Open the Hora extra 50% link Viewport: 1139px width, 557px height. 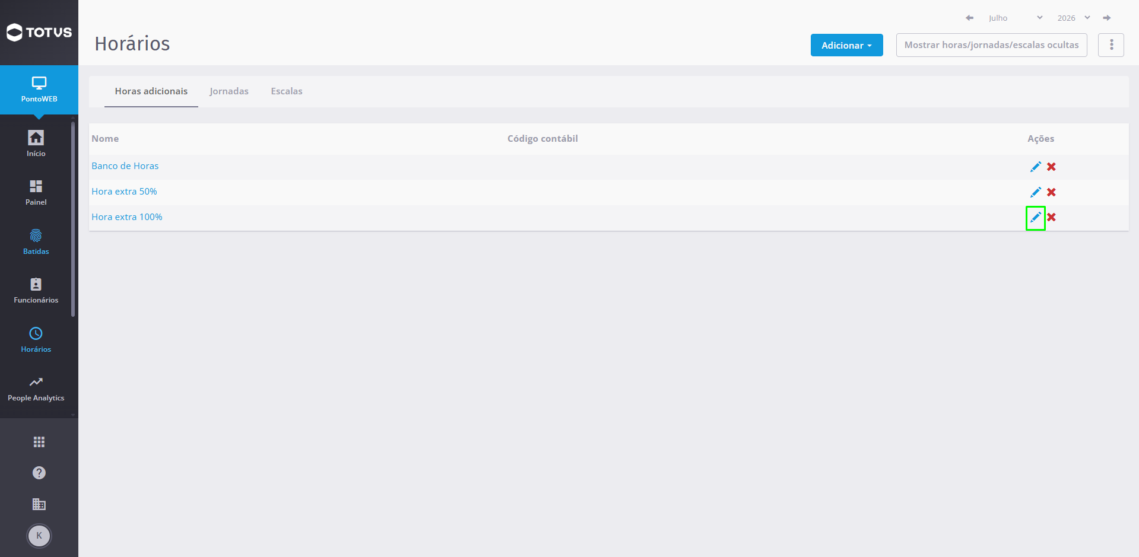(x=124, y=192)
